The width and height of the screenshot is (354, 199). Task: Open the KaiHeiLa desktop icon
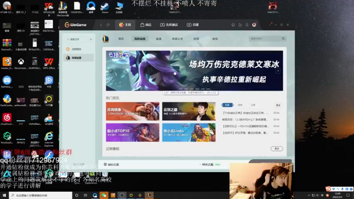click(x=7, y=82)
